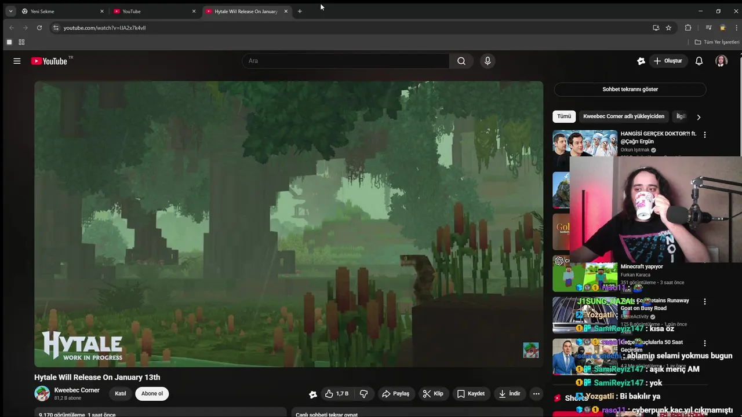The width and height of the screenshot is (742, 417).
Task: Show more filter chips with the chevron
Action: [x=699, y=117]
